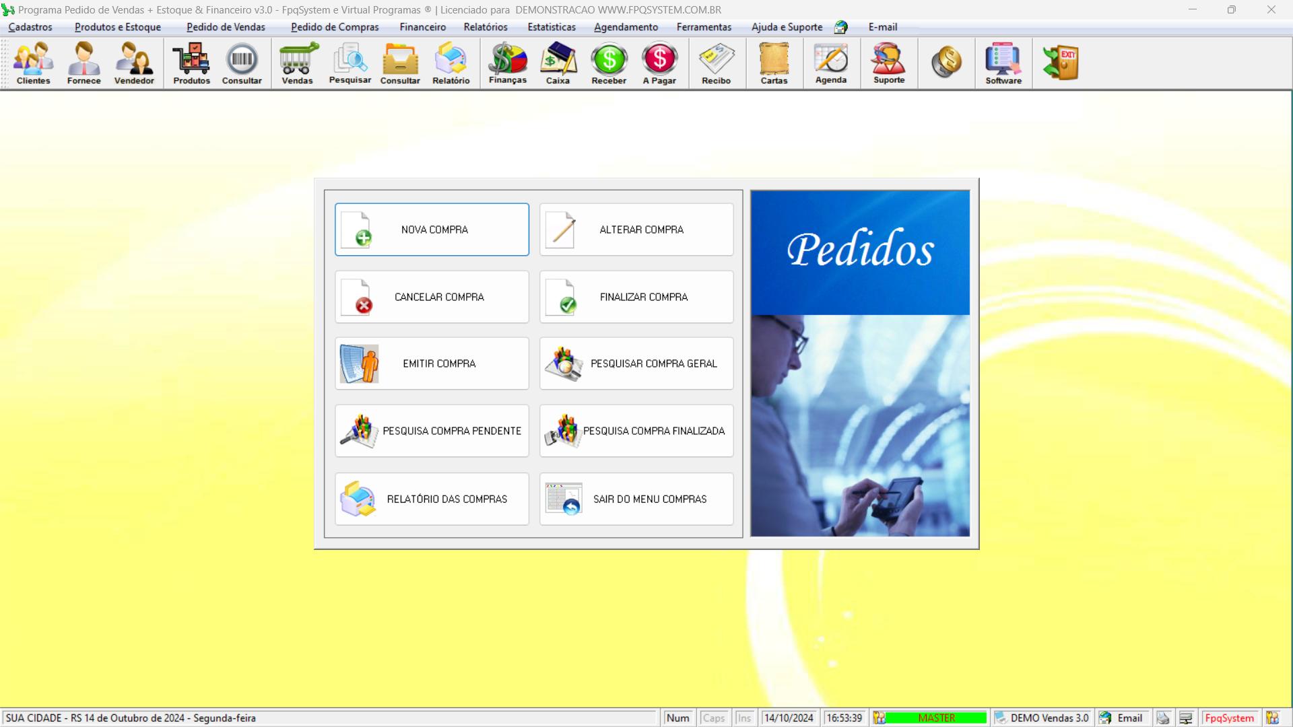
Task: Click SAIR DO MENU COMPRAS button
Action: point(636,499)
